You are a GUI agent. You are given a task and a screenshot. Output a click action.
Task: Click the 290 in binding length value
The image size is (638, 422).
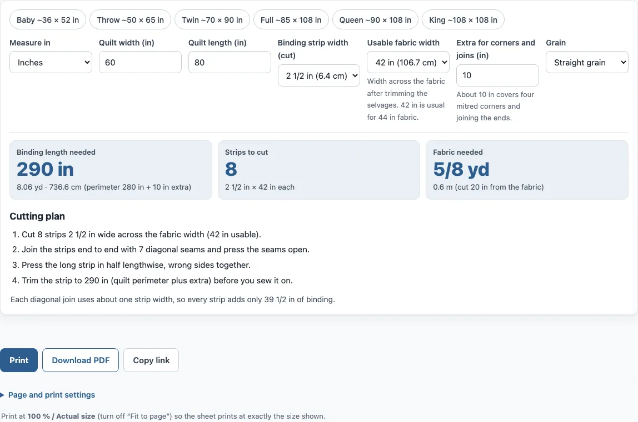[45, 169]
